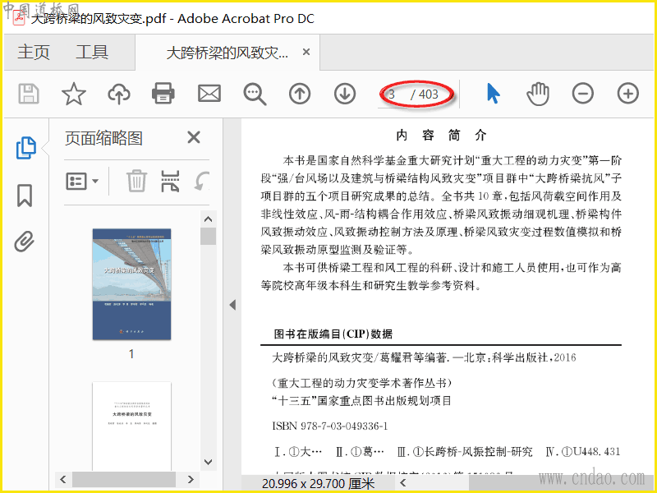This screenshot has width=657, height=493.
Task: Click document horizontal scroll left arrow
Action: pos(403,483)
